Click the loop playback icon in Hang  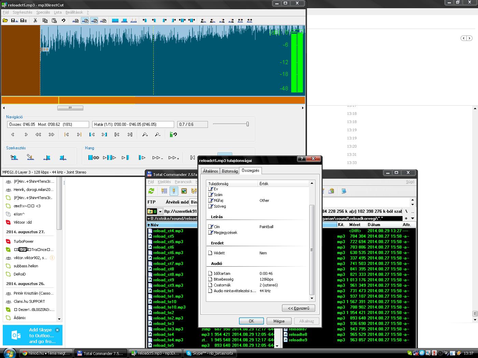click(94, 158)
